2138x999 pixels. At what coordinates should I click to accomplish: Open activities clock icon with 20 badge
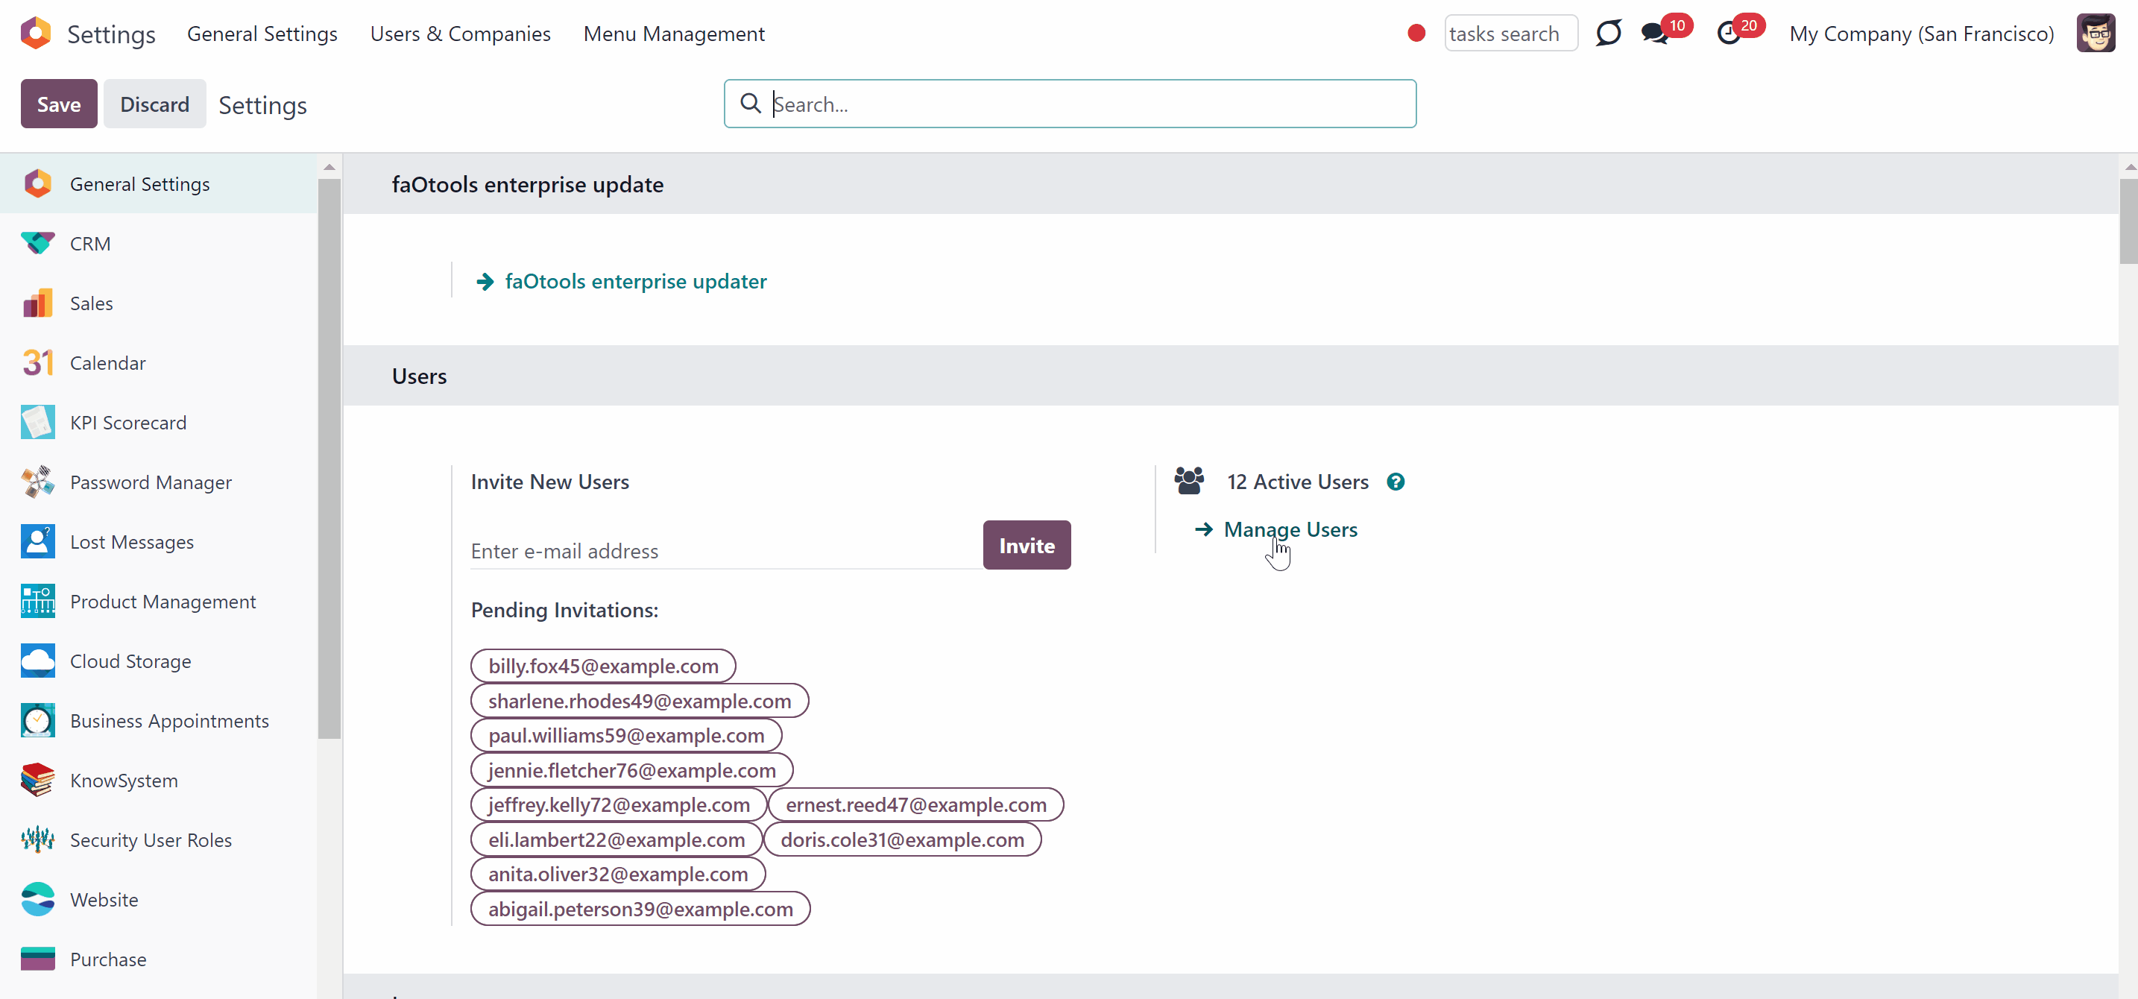tap(1729, 34)
